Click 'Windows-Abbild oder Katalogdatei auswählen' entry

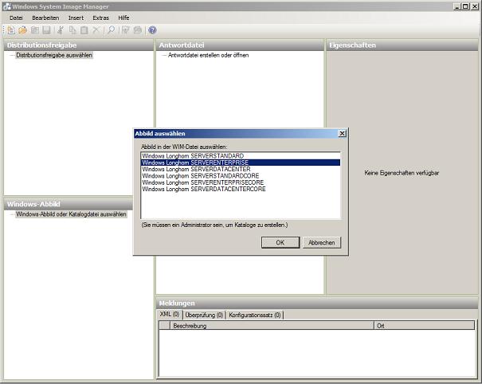pos(71,214)
